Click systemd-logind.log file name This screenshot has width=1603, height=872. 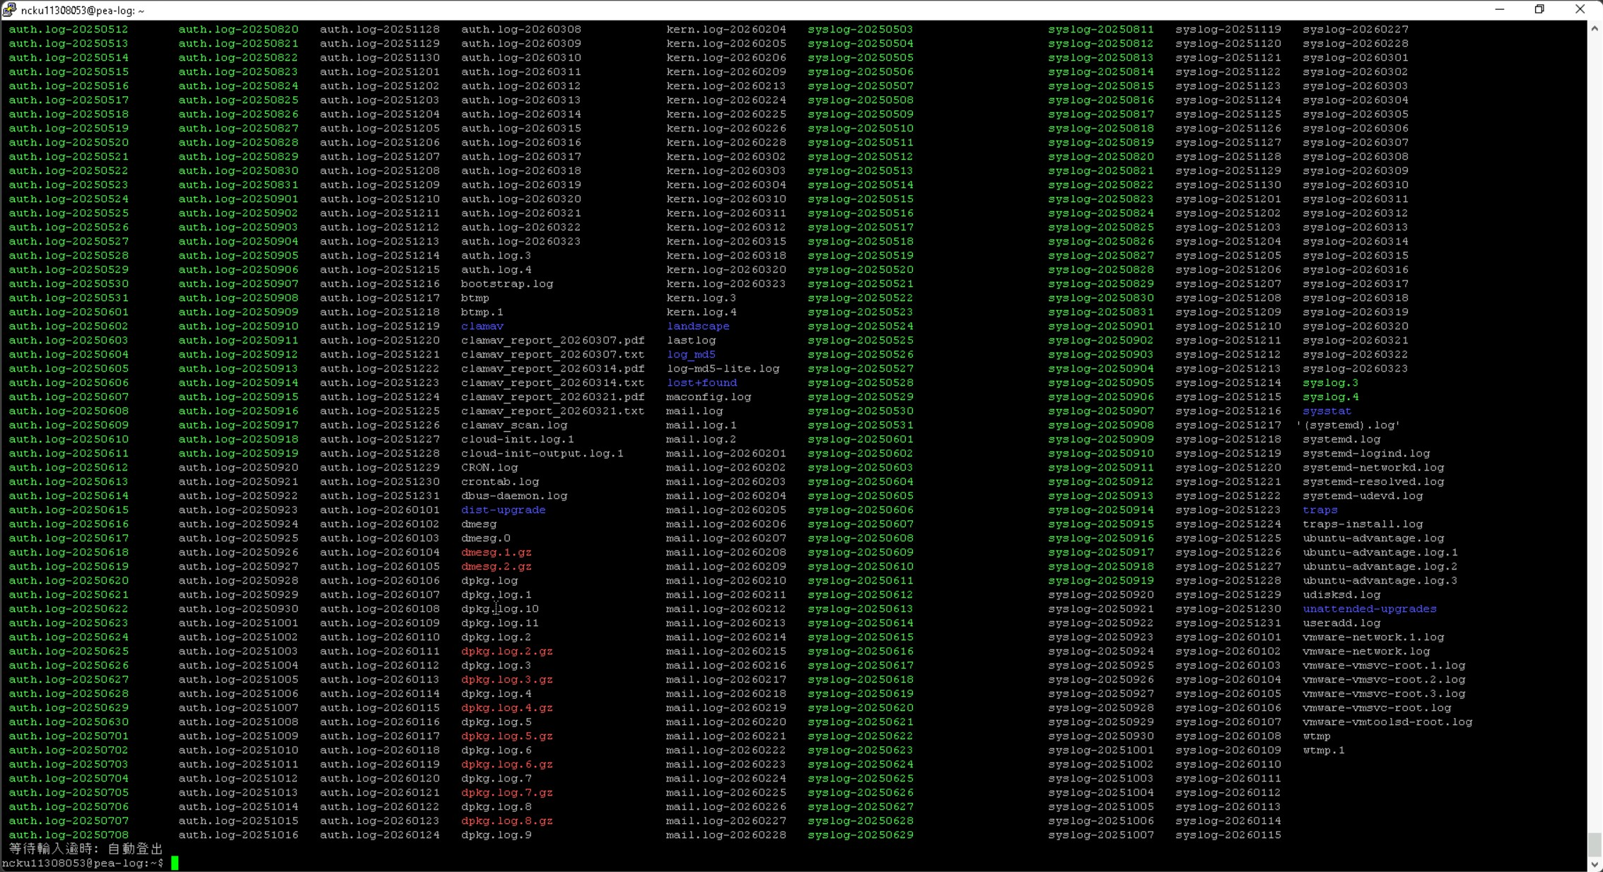click(x=1366, y=453)
